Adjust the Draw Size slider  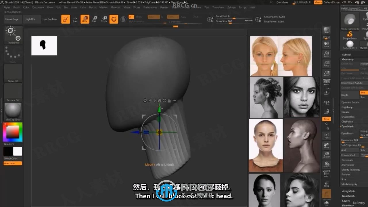[x=234, y=21]
